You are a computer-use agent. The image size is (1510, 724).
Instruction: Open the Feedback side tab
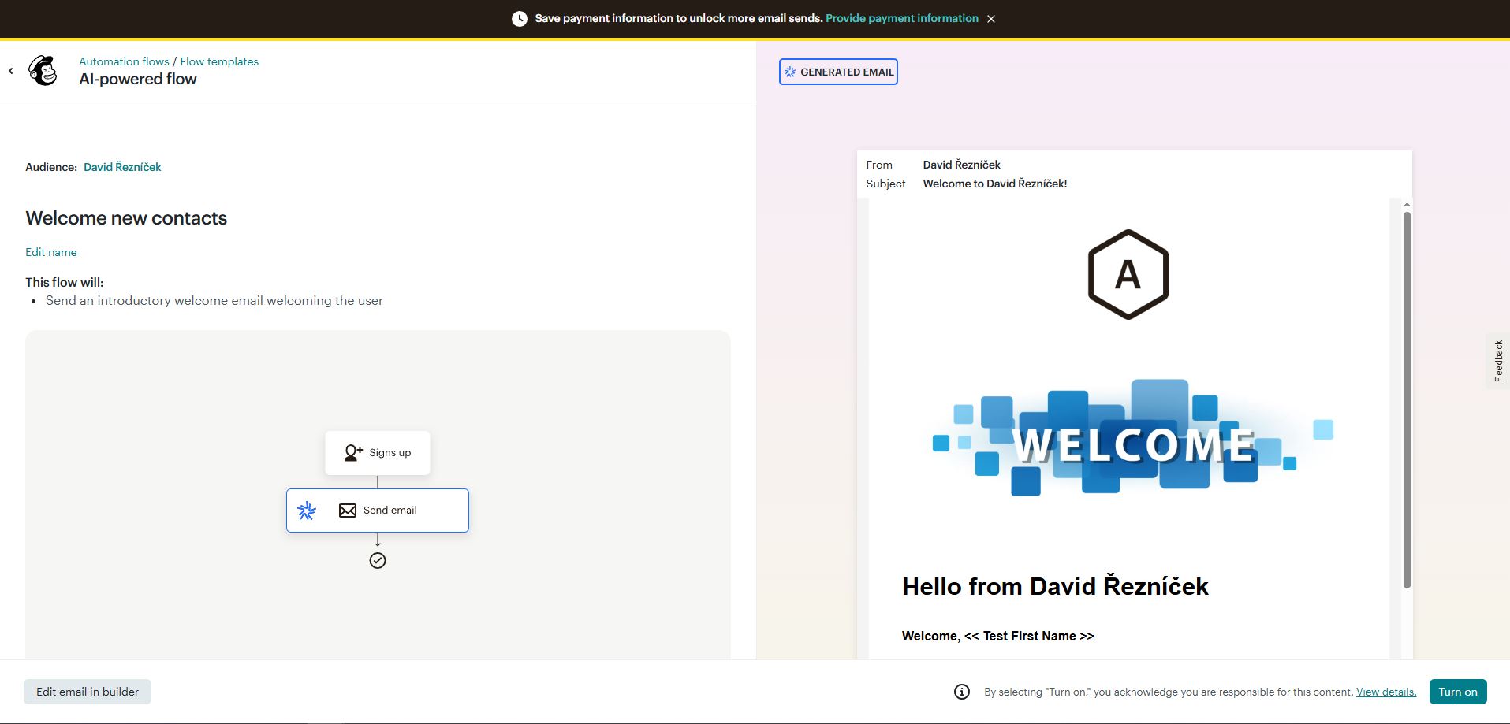(1498, 361)
